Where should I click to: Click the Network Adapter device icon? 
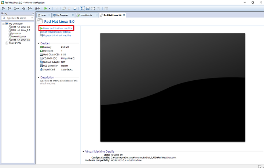tap(41, 62)
